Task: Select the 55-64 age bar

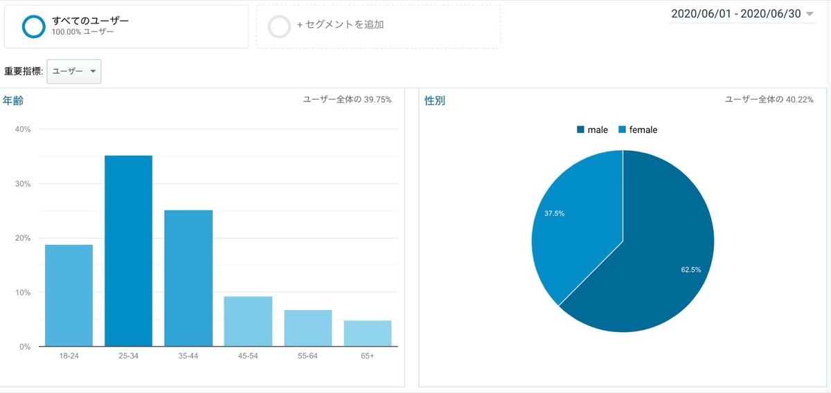Action: (307, 328)
